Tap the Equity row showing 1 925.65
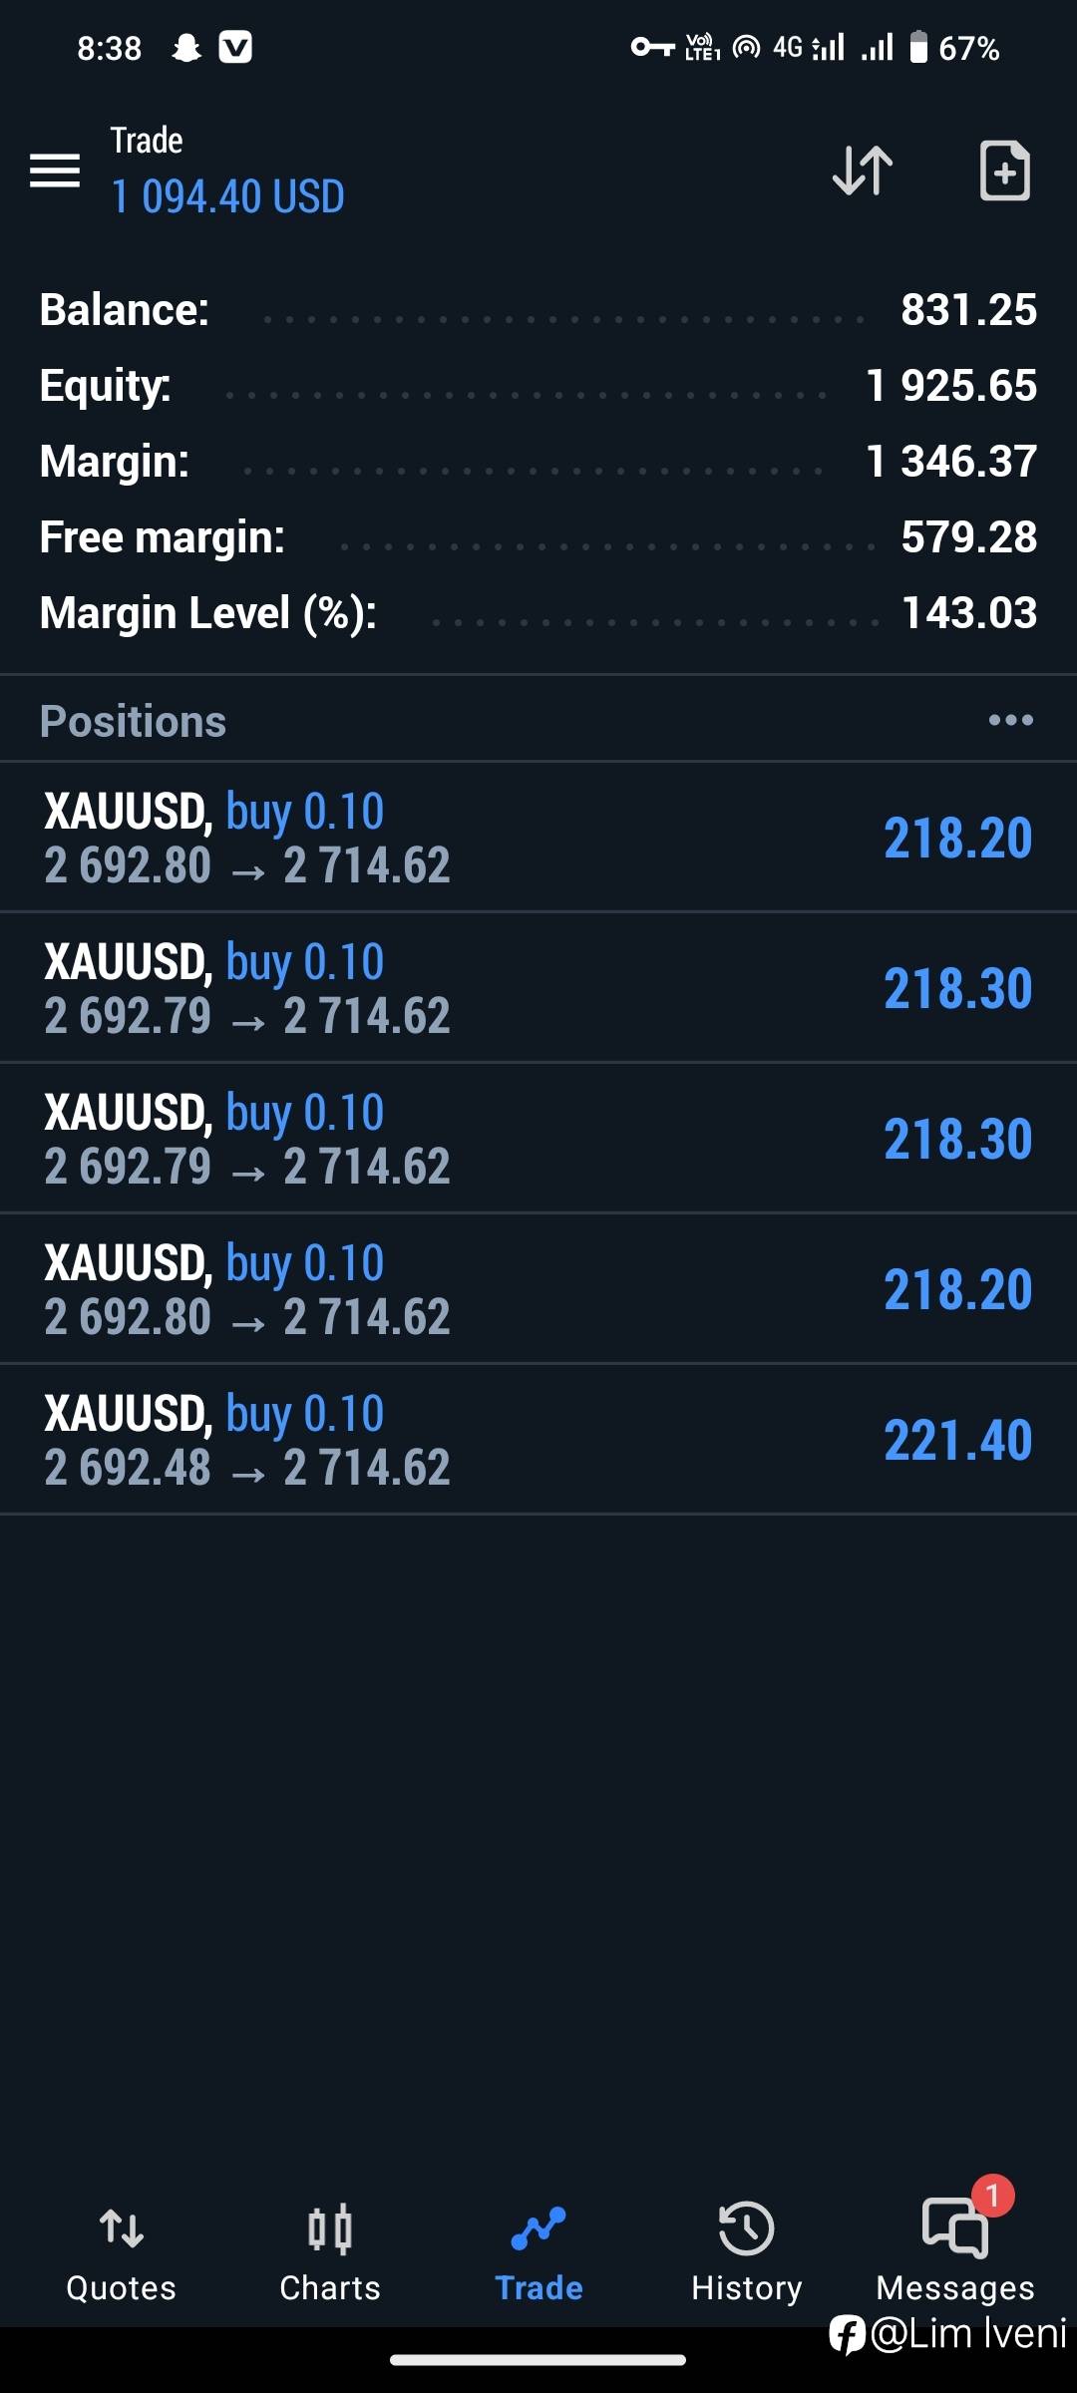This screenshot has height=2393, width=1077. 538,386
